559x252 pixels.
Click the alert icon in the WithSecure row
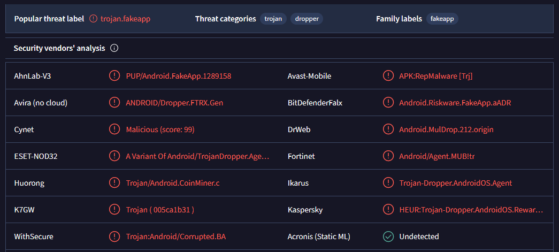click(114, 236)
